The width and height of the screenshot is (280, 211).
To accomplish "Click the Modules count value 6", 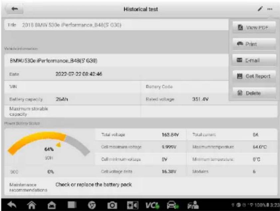I will click(254, 172).
